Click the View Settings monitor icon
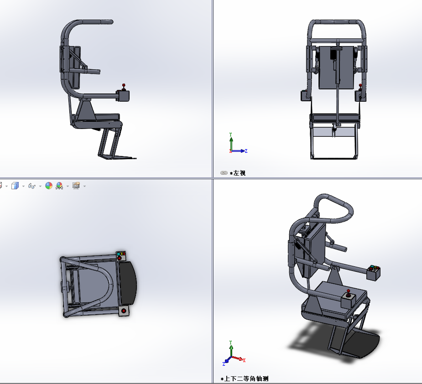Screen dimensions: 422x384 click(x=77, y=186)
